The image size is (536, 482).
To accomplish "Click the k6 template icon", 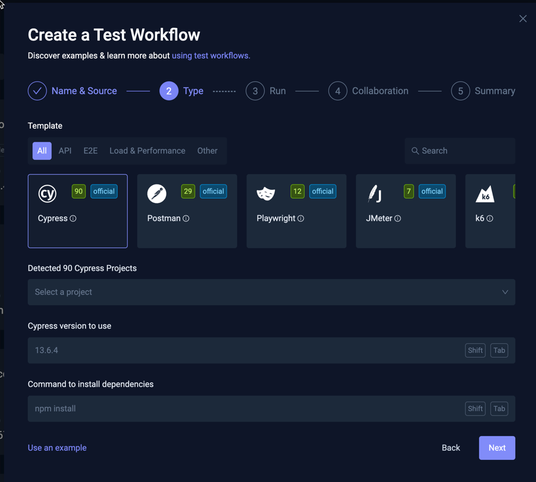I will pos(484,193).
